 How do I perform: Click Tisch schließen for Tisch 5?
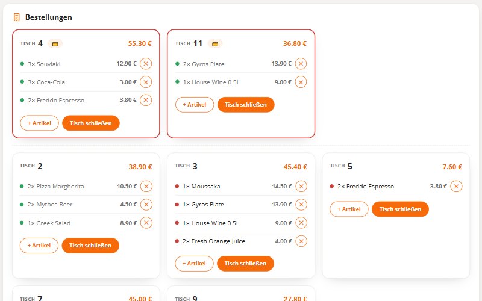[400, 209]
